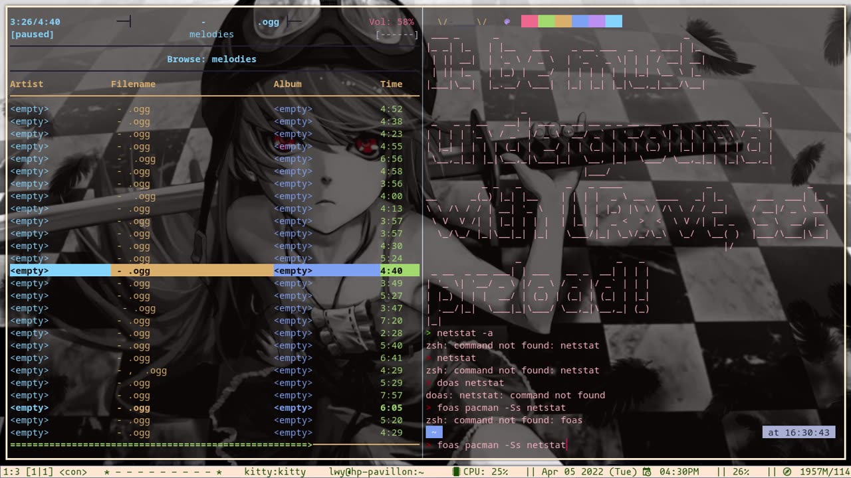The height and width of the screenshot is (478, 851).
Task: Click the 'at 16:30:43' timestamp
Action: (798, 432)
